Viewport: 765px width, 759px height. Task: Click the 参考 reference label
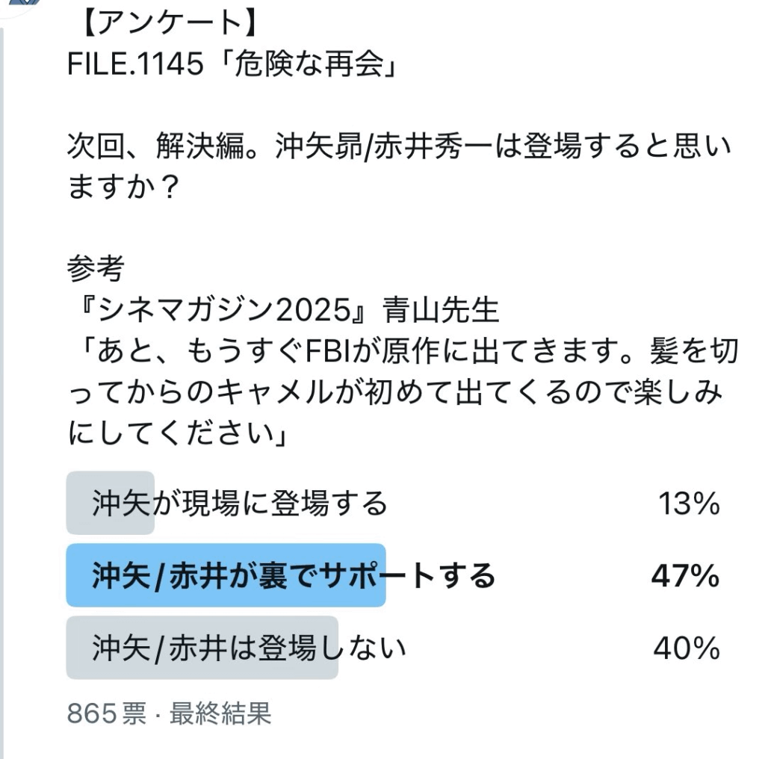tap(96, 269)
